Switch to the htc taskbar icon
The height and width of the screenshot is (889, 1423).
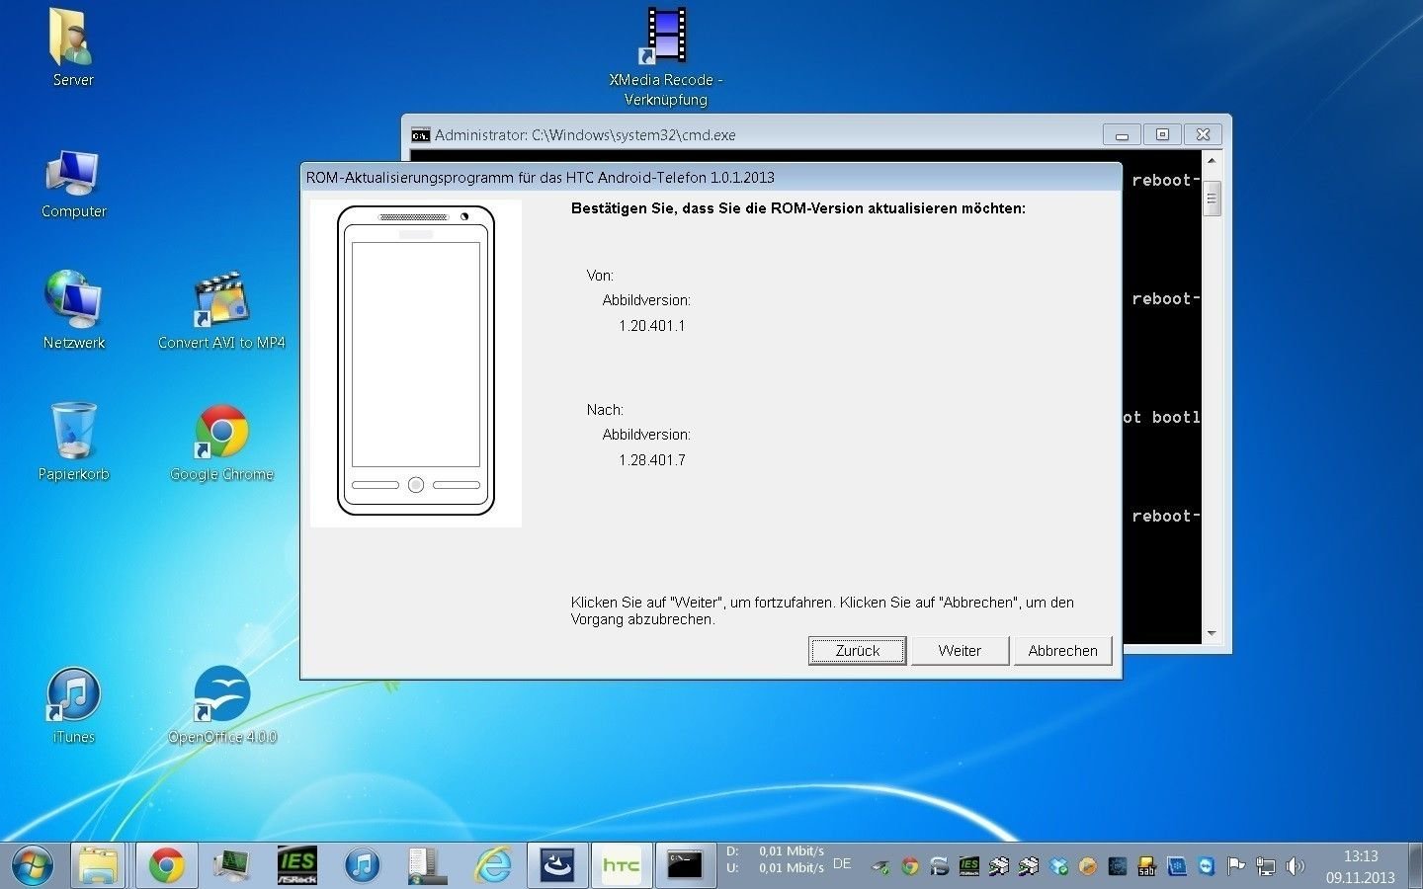(x=622, y=866)
